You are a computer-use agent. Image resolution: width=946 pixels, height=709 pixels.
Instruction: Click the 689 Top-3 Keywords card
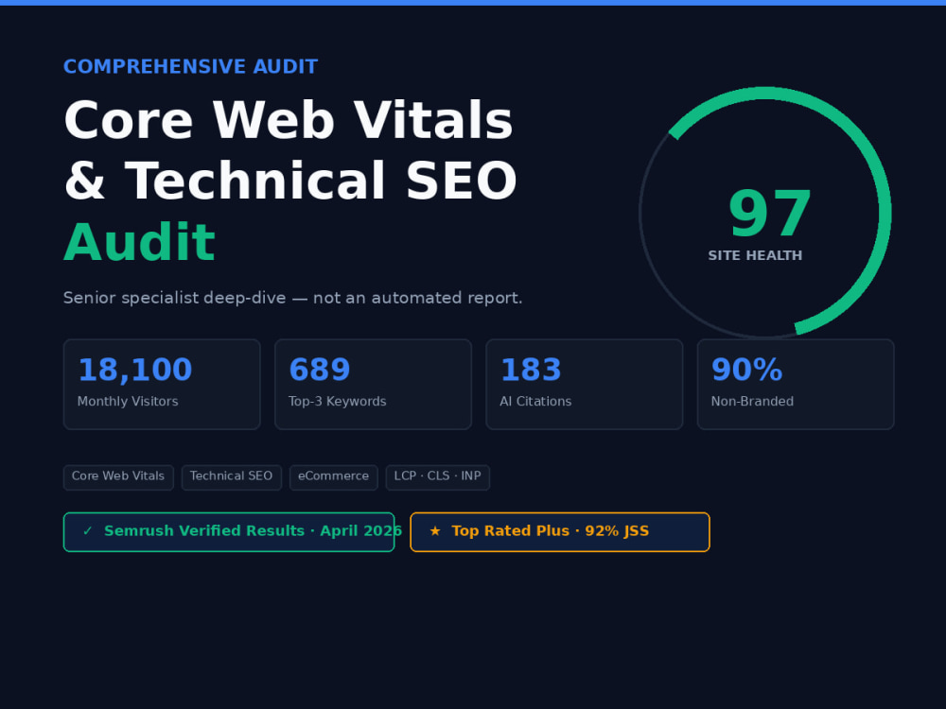pos(373,384)
